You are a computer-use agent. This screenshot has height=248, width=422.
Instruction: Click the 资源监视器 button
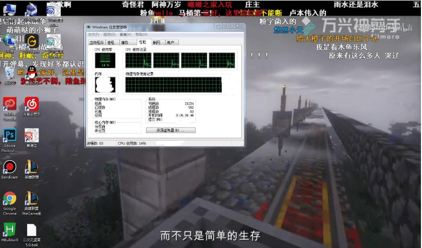(171, 131)
